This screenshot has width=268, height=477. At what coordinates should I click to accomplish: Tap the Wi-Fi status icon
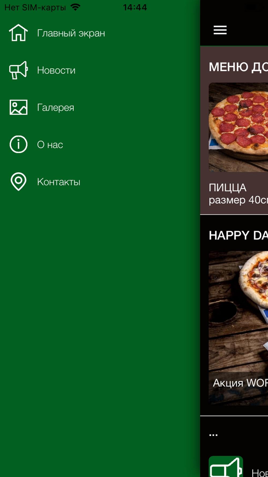point(76,7)
